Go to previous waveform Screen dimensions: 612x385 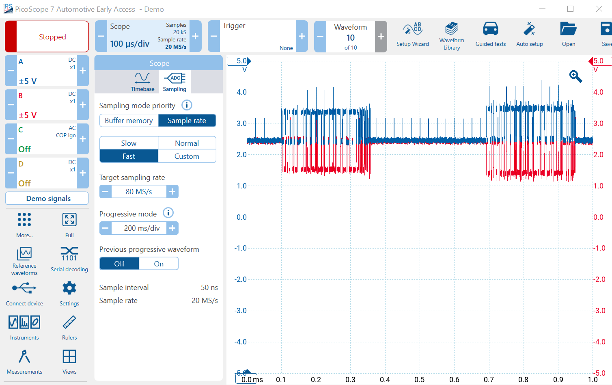(x=320, y=37)
